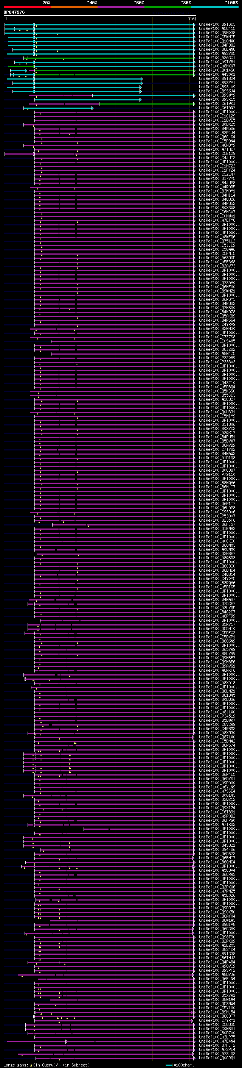Select label UniRef100_B4JUP8
The image size is (242, 1068).
coord(217,183)
